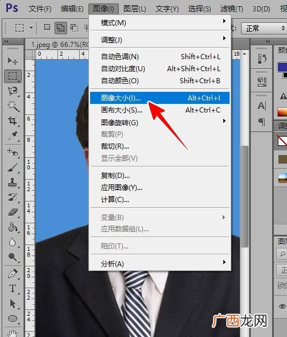287x337 pixels.
Task: Expand the left toolbar double-arrow
Action: click(x=6, y=41)
